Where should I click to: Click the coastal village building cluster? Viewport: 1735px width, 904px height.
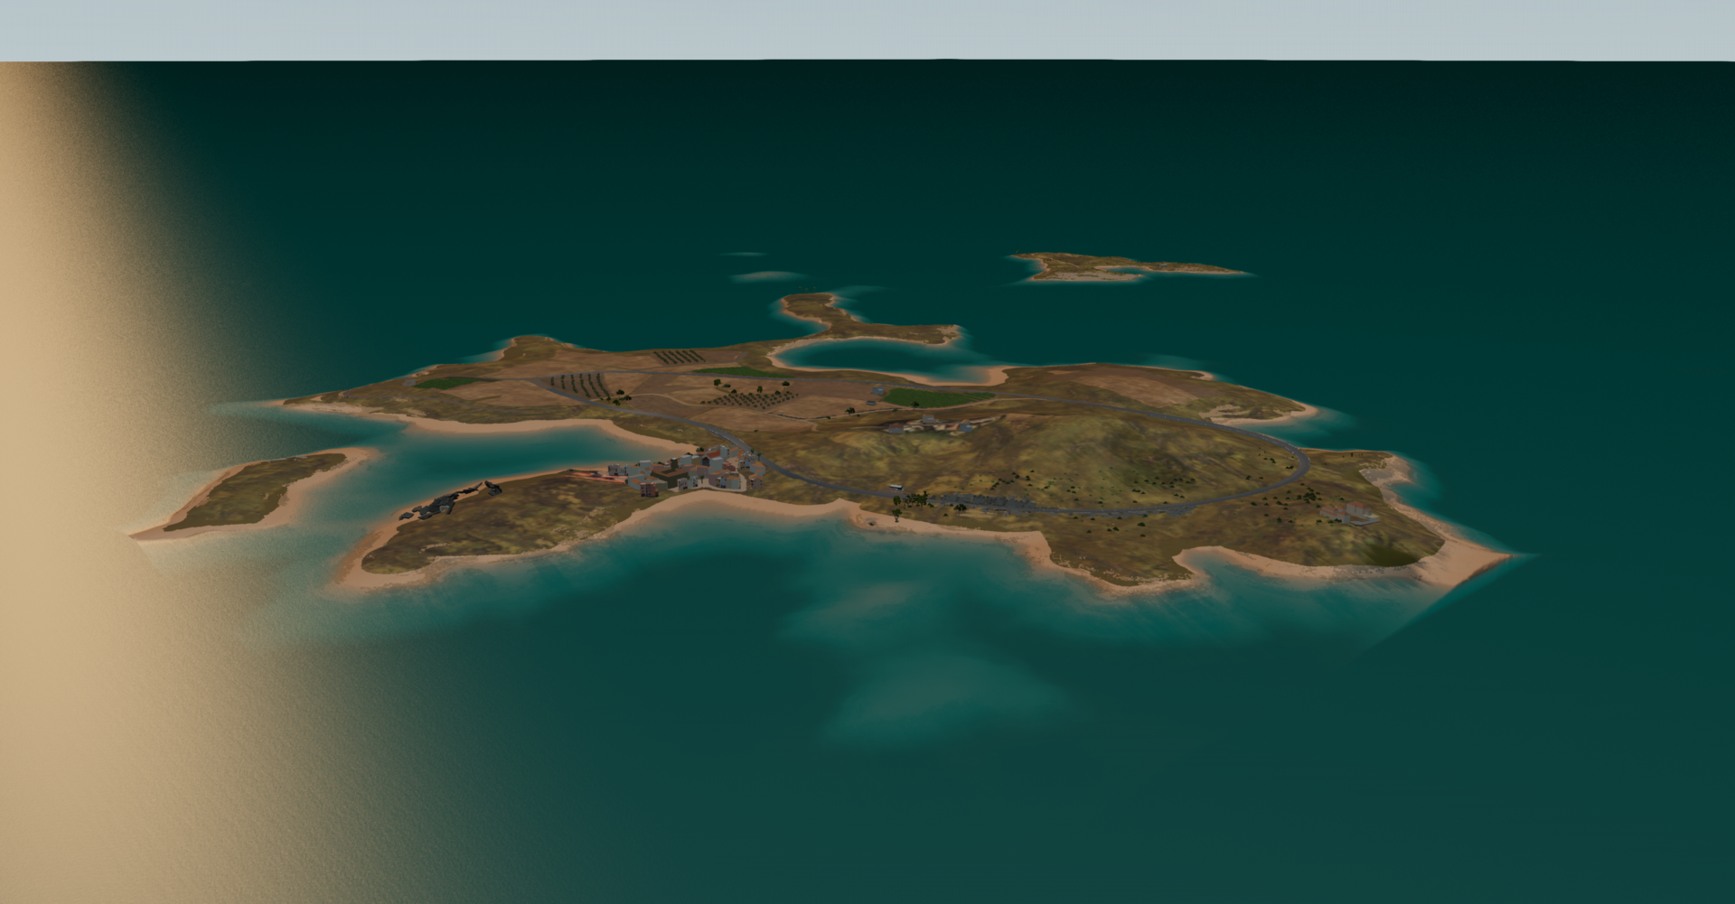[x=687, y=470]
